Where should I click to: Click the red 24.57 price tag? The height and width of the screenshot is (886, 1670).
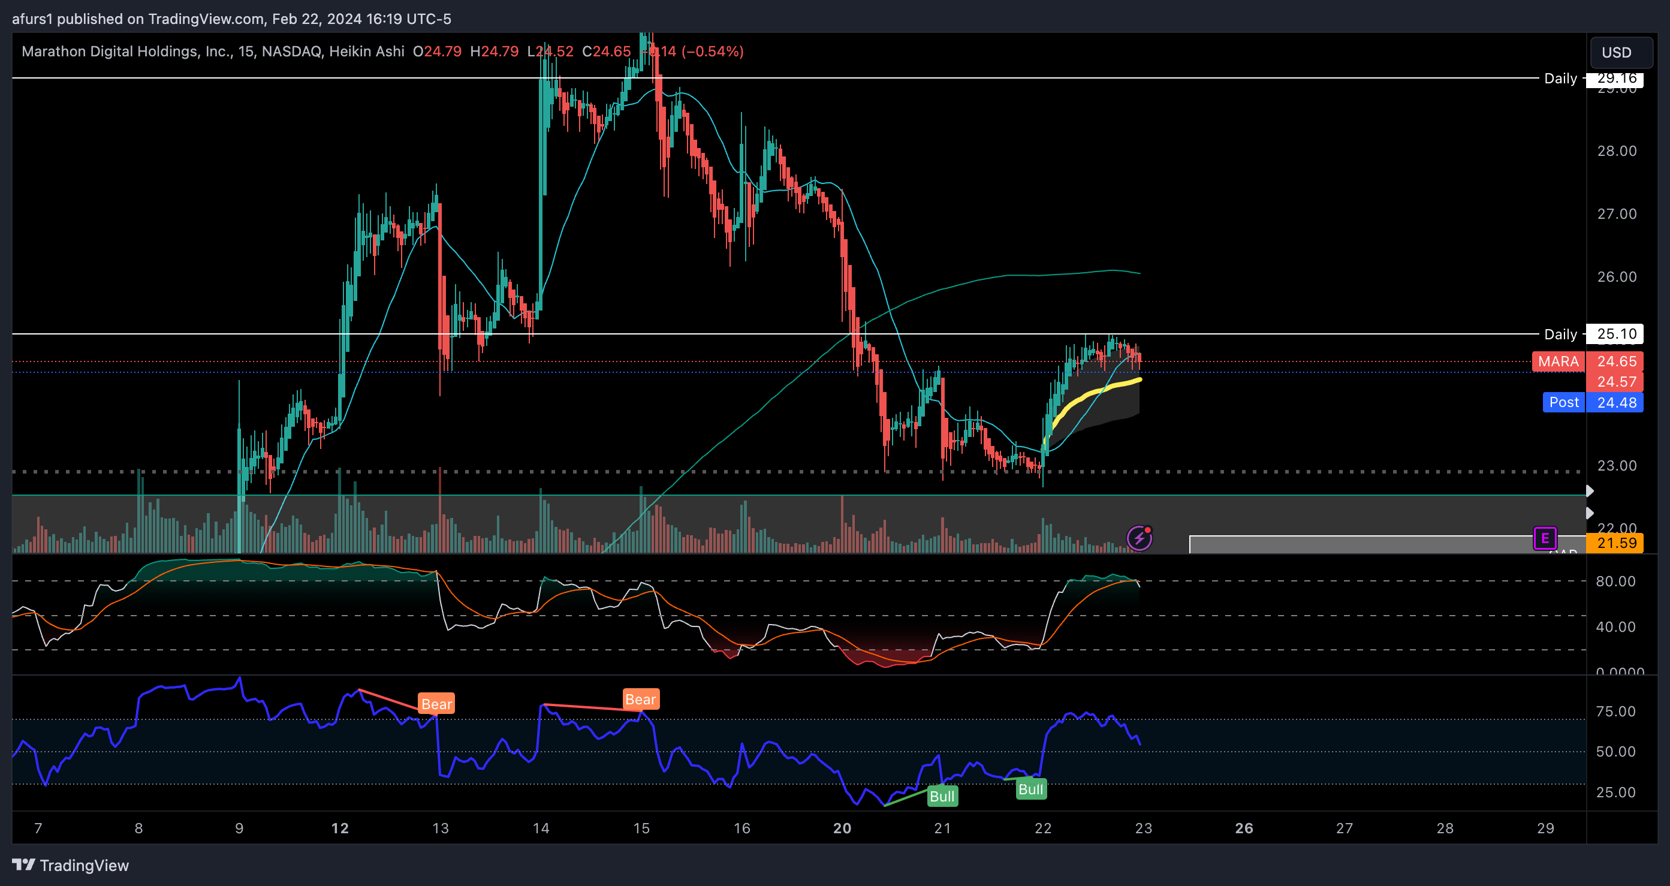click(1615, 382)
